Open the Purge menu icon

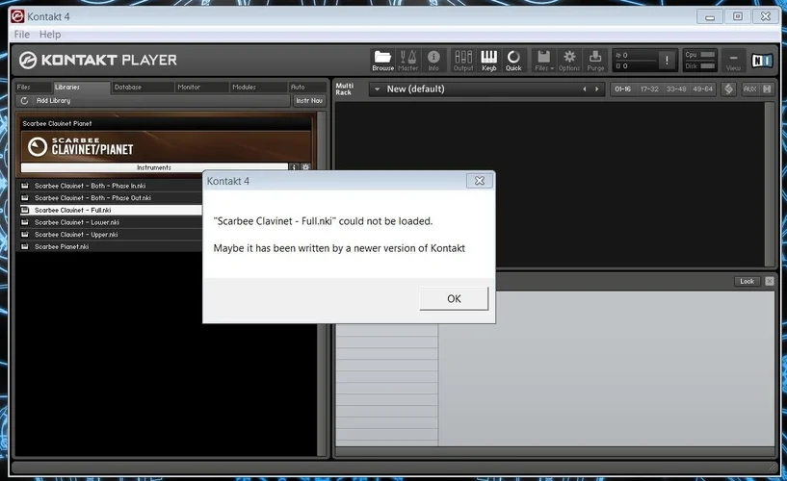(x=595, y=60)
